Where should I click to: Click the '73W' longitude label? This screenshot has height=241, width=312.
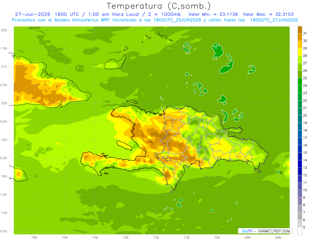126,237
